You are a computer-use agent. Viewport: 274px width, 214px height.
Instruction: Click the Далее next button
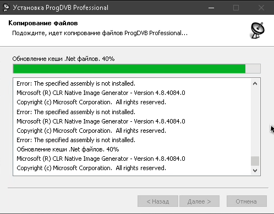click(199, 201)
